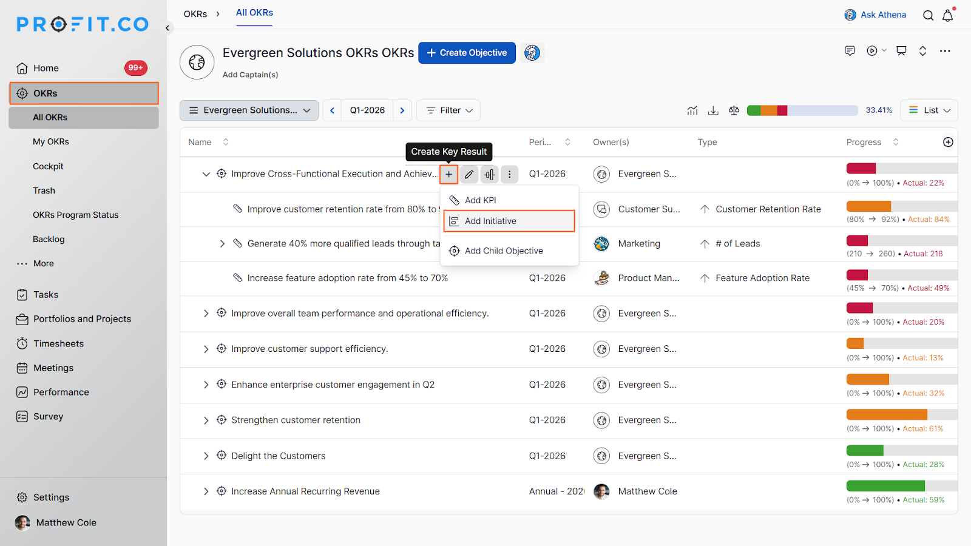The image size is (971, 546).
Task: Open the three-dot menu on objective row
Action: (x=509, y=175)
